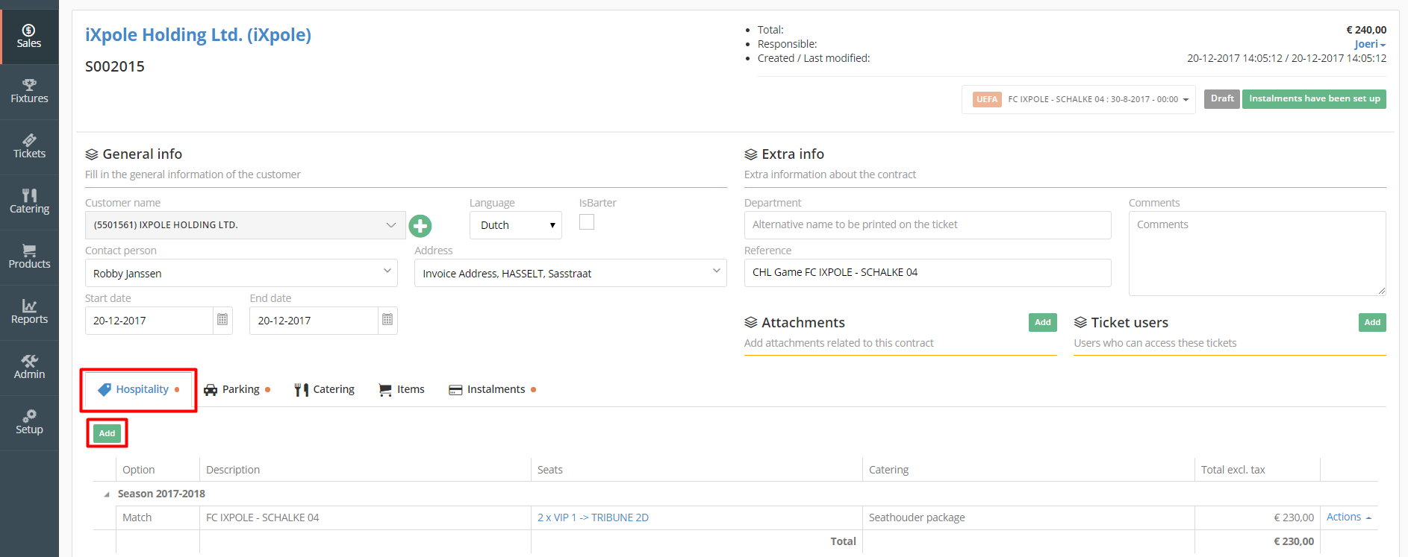This screenshot has width=1408, height=557.
Task: Click Instalments have been set up button
Action: 1314,98
